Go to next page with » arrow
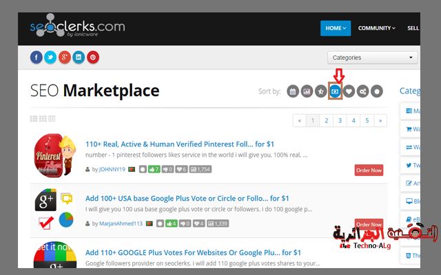The width and height of the screenshot is (441, 275). [x=380, y=121]
